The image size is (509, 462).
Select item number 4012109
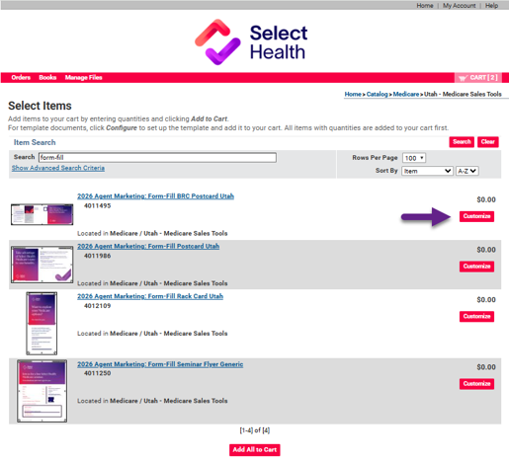point(97,306)
